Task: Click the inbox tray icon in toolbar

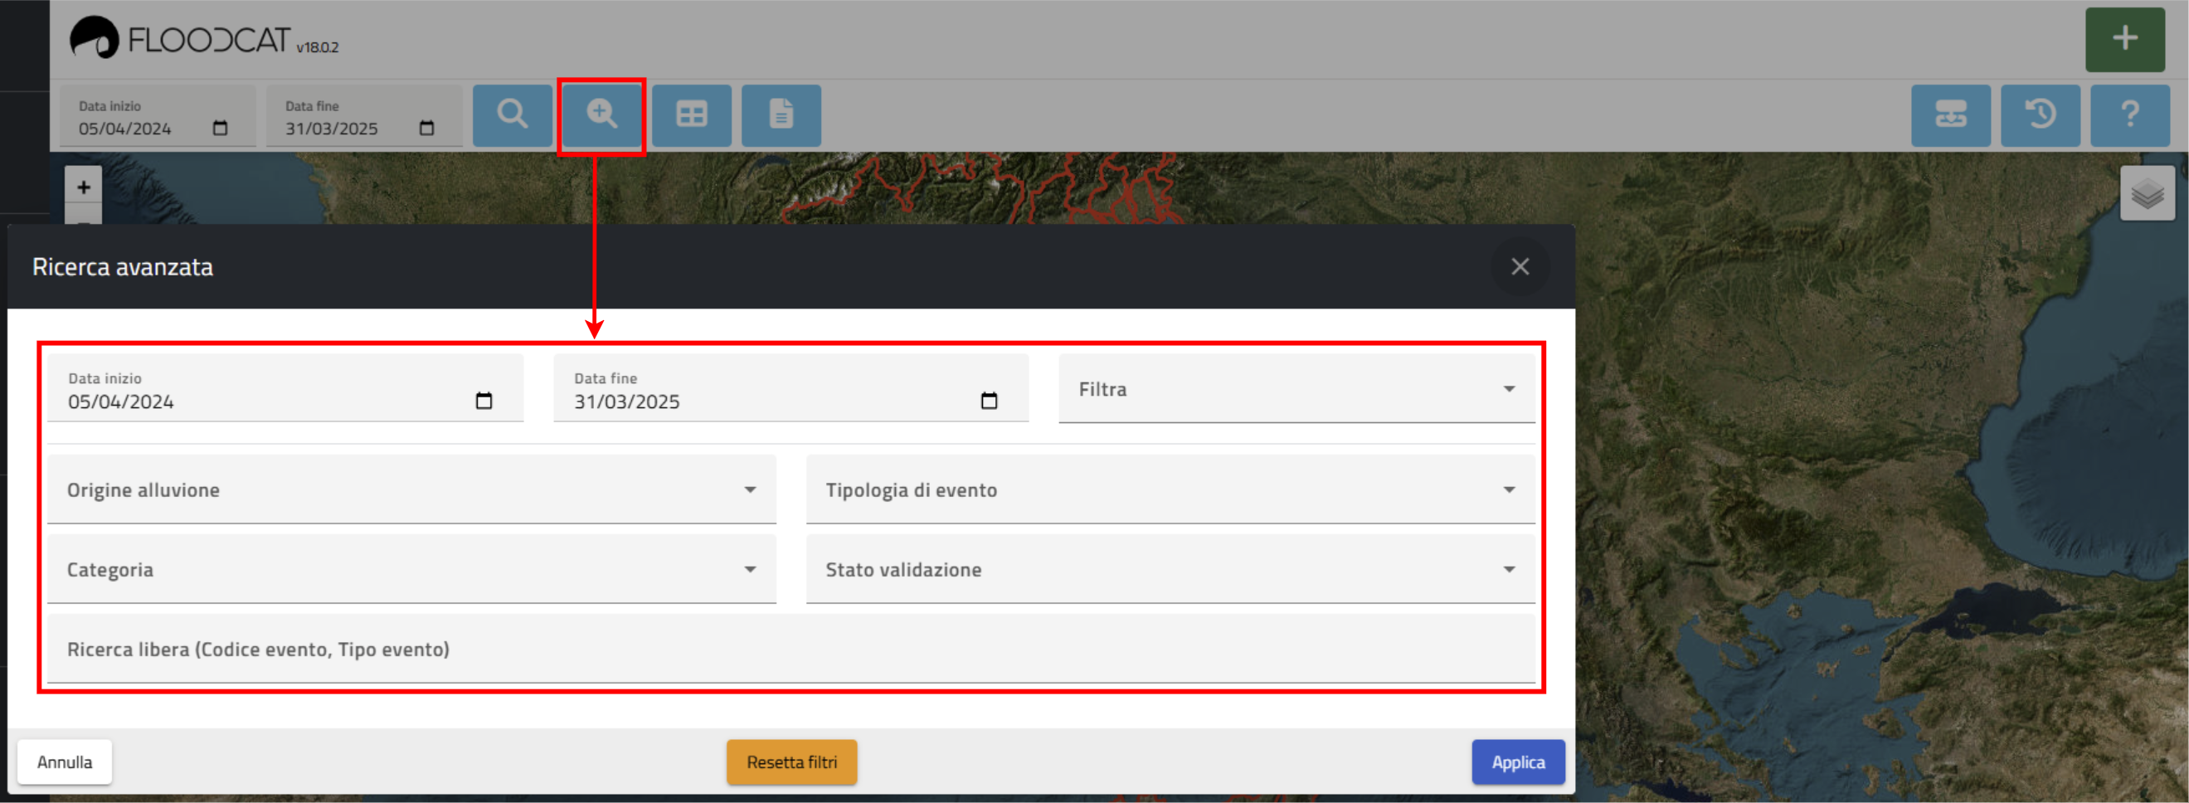Action: 1950,114
